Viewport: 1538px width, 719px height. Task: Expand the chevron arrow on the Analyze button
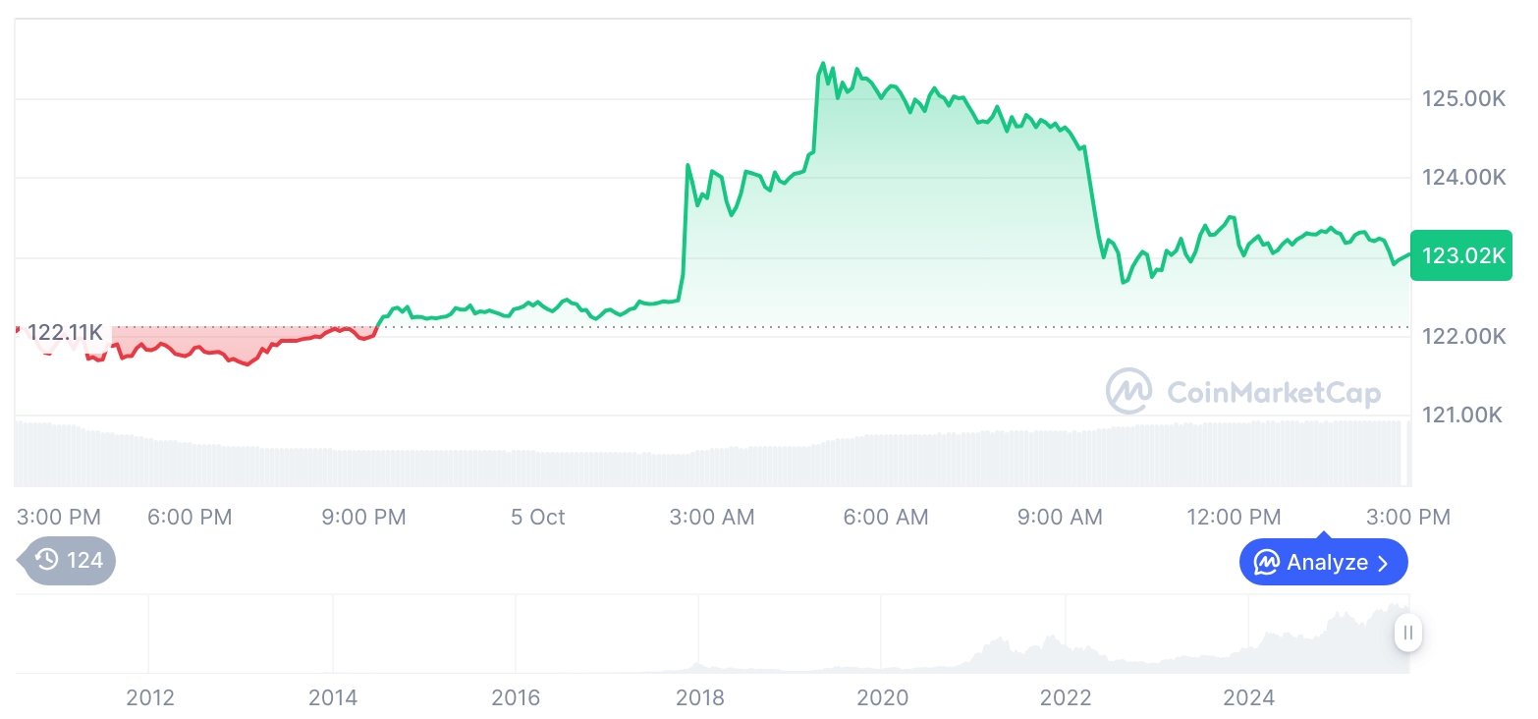tap(1384, 563)
